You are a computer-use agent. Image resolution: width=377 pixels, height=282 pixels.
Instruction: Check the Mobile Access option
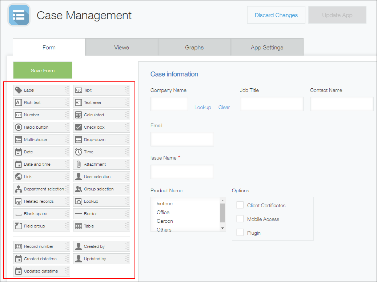click(x=240, y=219)
